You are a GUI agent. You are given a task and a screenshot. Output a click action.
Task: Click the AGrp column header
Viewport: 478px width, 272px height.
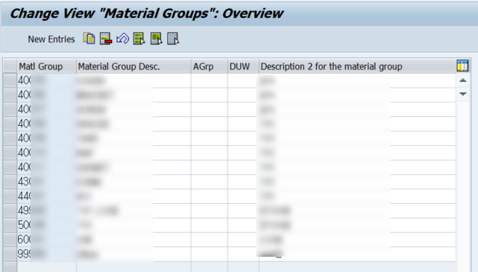click(209, 67)
